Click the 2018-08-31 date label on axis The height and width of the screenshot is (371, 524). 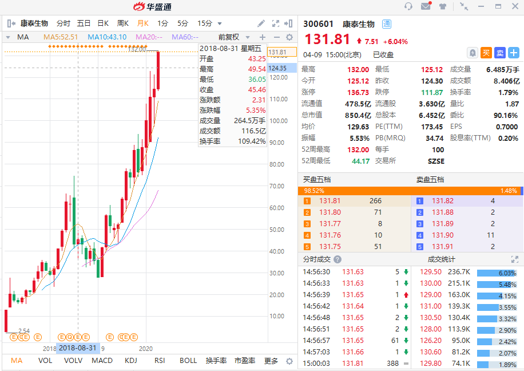(78, 348)
